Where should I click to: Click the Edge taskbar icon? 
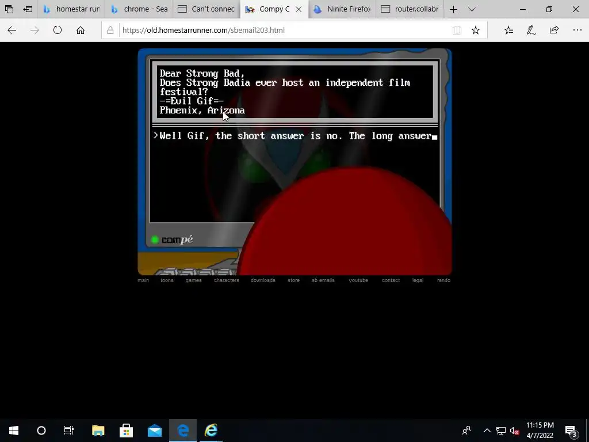[x=183, y=430]
